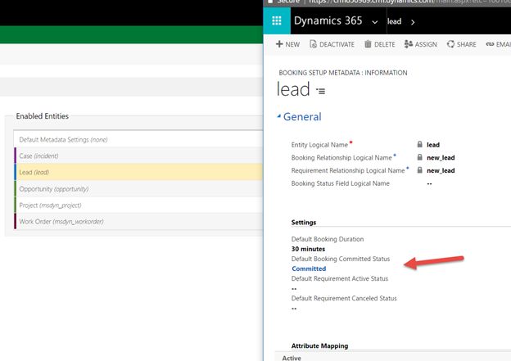Open the lead record title menu
Viewport: 511px width, 361px height.
click(x=321, y=91)
